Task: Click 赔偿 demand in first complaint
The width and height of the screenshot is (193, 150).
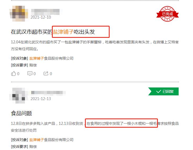Action: pyautogui.click(x=33, y=65)
